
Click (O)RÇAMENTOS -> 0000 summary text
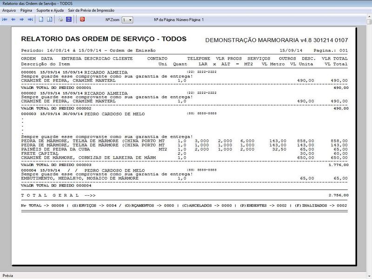pyautogui.click(x=149, y=206)
